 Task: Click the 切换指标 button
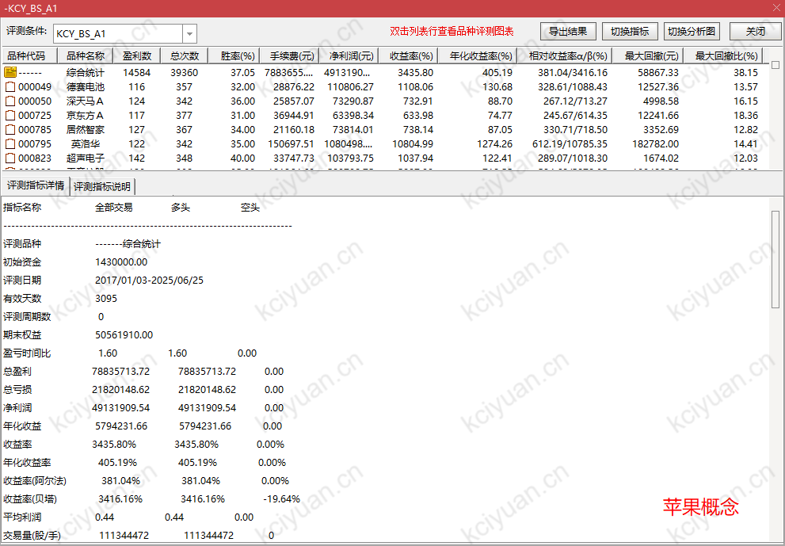(630, 32)
